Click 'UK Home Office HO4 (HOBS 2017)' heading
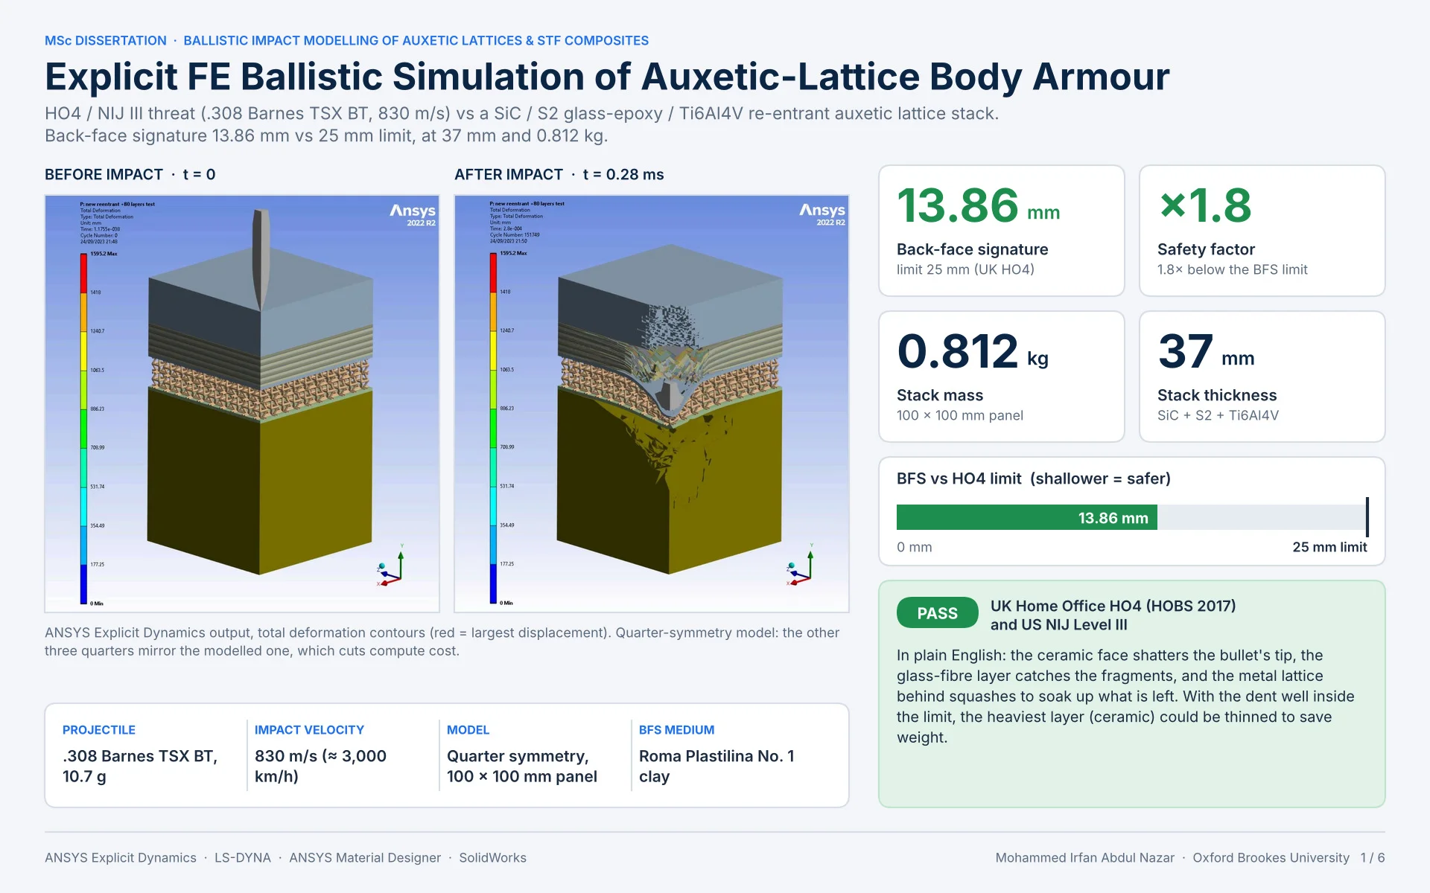This screenshot has width=1430, height=893. (1113, 606)
